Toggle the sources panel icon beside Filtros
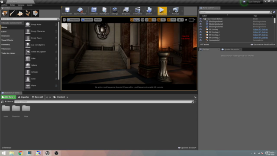This screenshot has height=156, width=277. pyautogui.click(x=2, y=102)
